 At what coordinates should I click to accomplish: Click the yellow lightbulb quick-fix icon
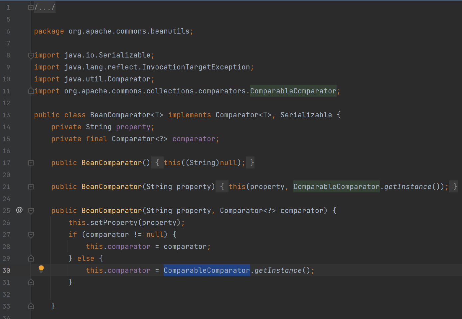pyautogui.click(x=41, y=269)
